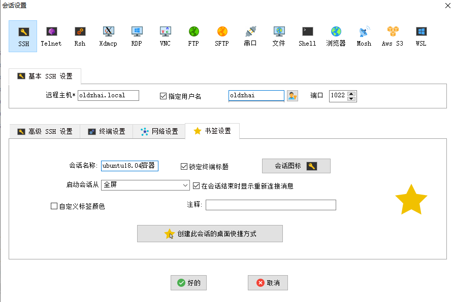Open the 串口 serial session type
454x302 pixels.
pos(250,35)
